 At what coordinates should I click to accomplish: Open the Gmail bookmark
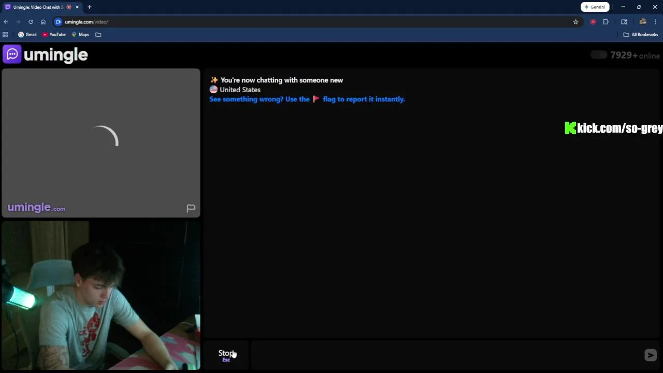click(27, 35)
